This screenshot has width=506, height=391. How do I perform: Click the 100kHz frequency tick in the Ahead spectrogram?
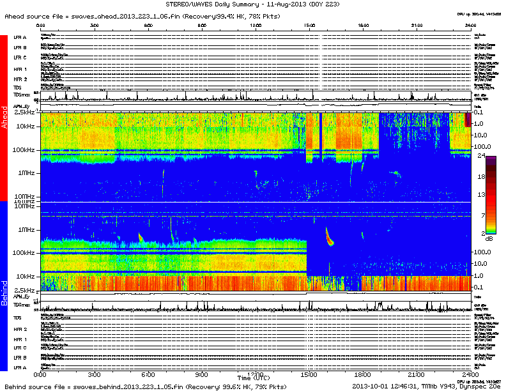coord(26,149)
